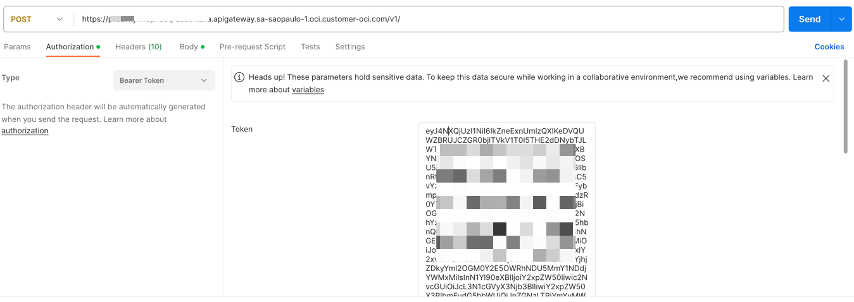This screenshot has width=854, height=302.
Task: Switch to the Params tab
Action: click(17, 47)
